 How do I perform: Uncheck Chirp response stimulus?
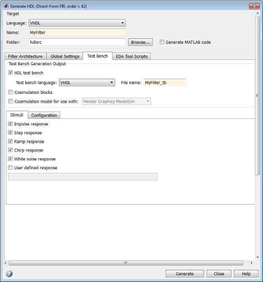click(x=10, y=150)
